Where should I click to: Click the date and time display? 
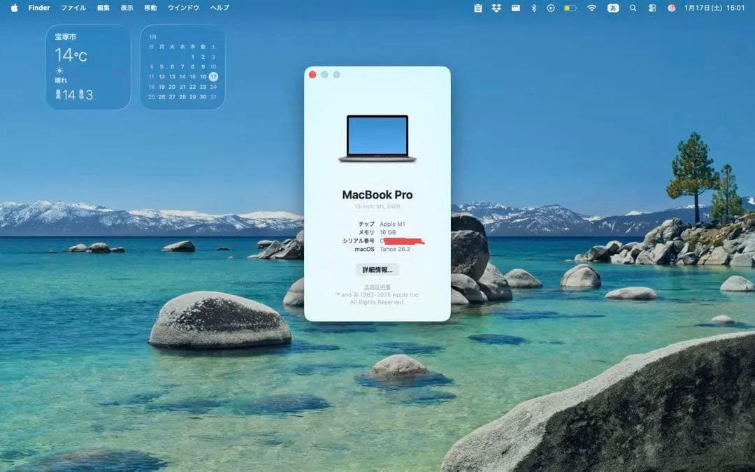coord(714,8)
